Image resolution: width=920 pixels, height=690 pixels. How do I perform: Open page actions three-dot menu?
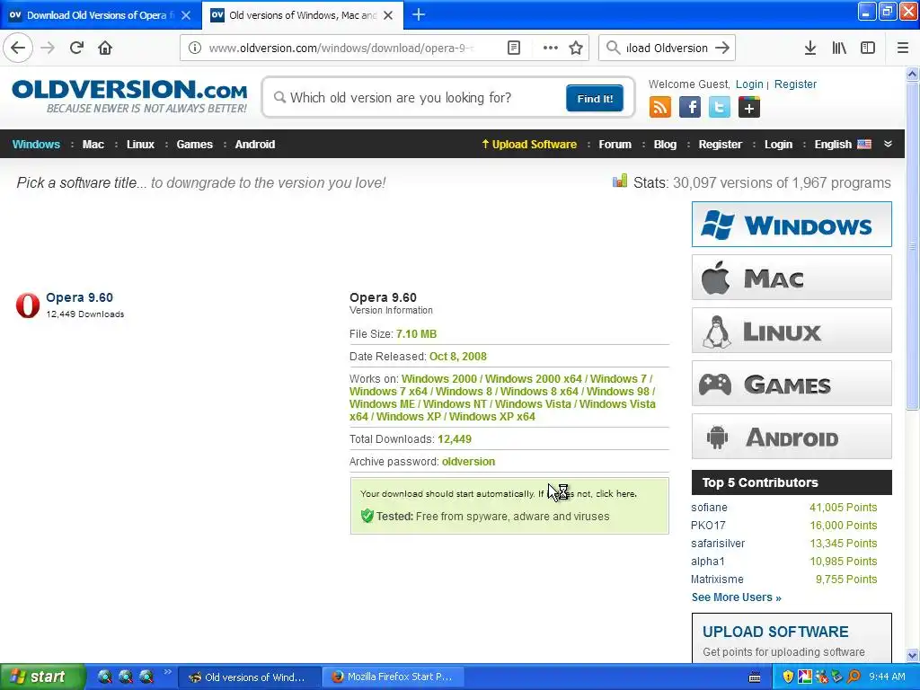551,49
